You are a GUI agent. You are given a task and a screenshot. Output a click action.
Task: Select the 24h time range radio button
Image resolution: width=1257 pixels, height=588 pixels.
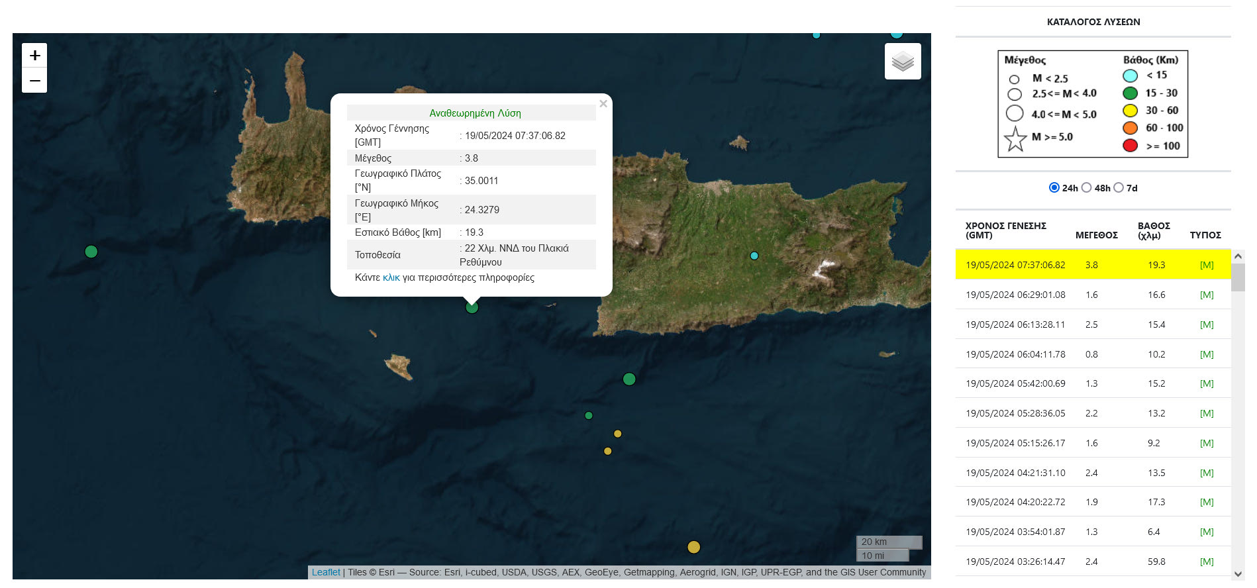(1054, 187)
